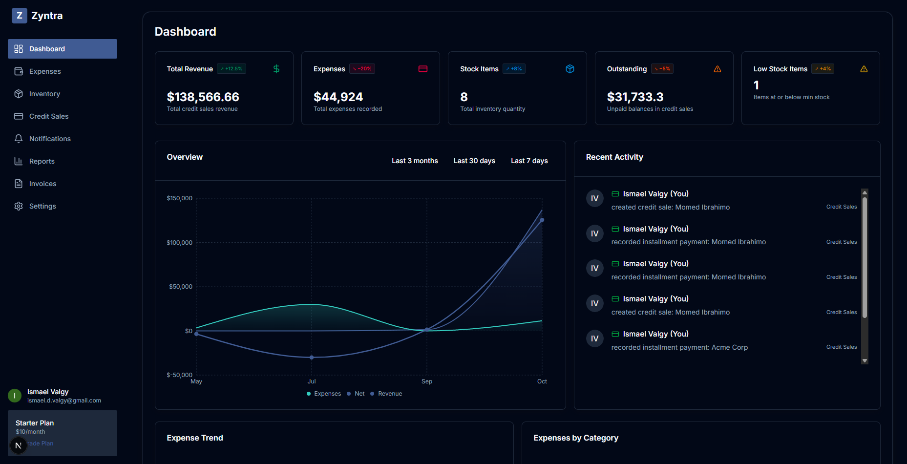Click the Zyntra logo icon

(x=20, y=16)
